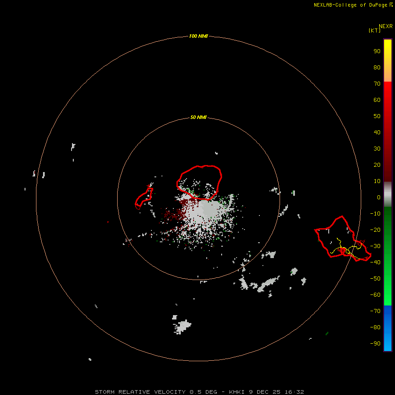
Task: Click the 90 value on velocity scale
Action: [377, 51]
